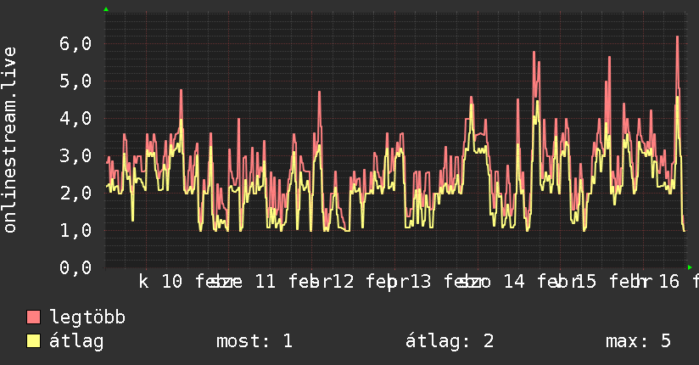The height and width of the screenshot is (365, 699).
Task: Click the 'most: 1' current value
Action: 254,341
